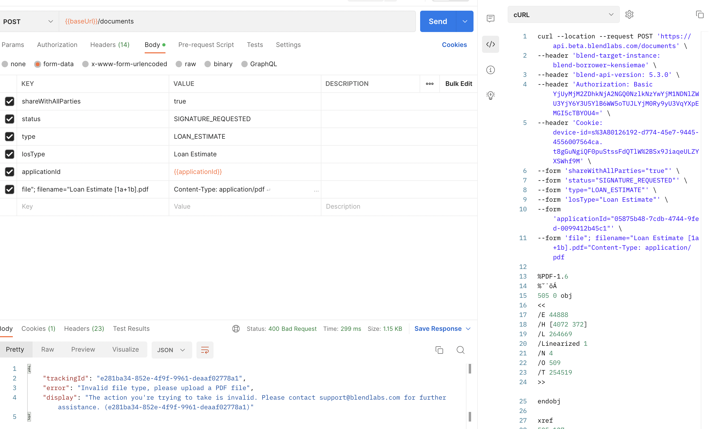The width and height of the screenshot is (710, 429).
Task: Switch to the Authorization tab
Action: 57,45
